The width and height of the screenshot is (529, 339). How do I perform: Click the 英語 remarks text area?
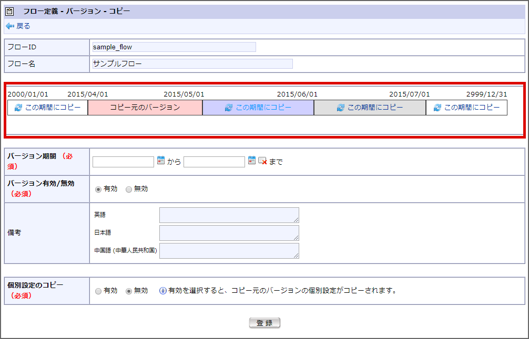[x=229, y=215]
